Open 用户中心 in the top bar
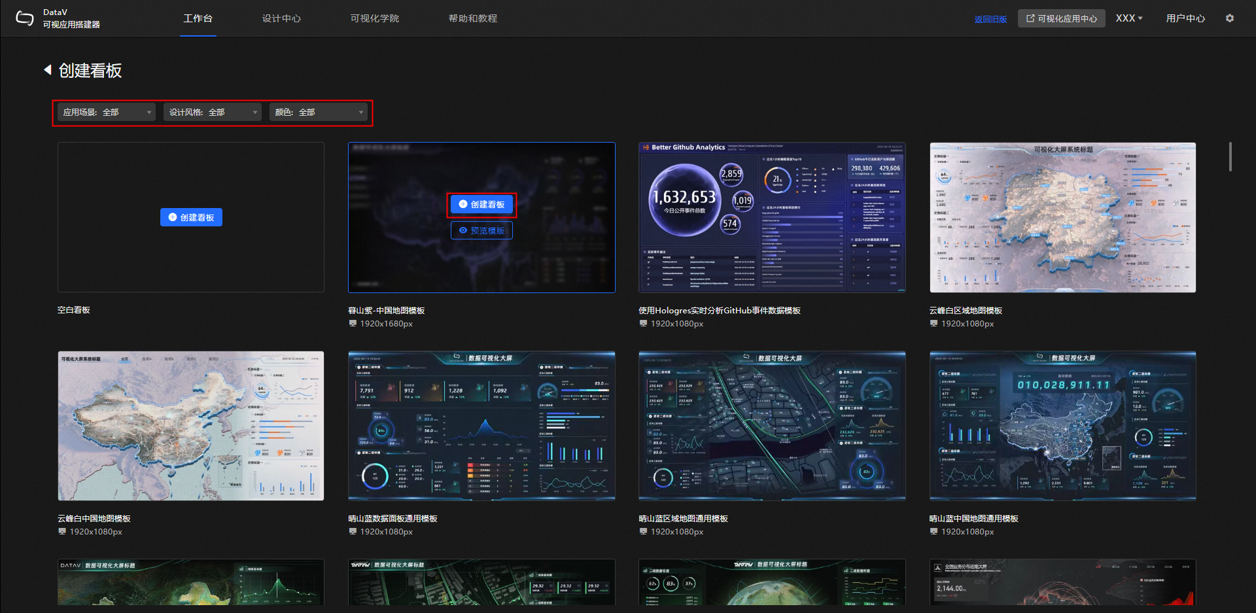Image resolution: width=1256 pixels, height=613 pixels. [x=1185, y=18]
